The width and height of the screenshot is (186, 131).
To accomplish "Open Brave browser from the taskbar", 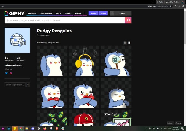I will click(57, 129).
